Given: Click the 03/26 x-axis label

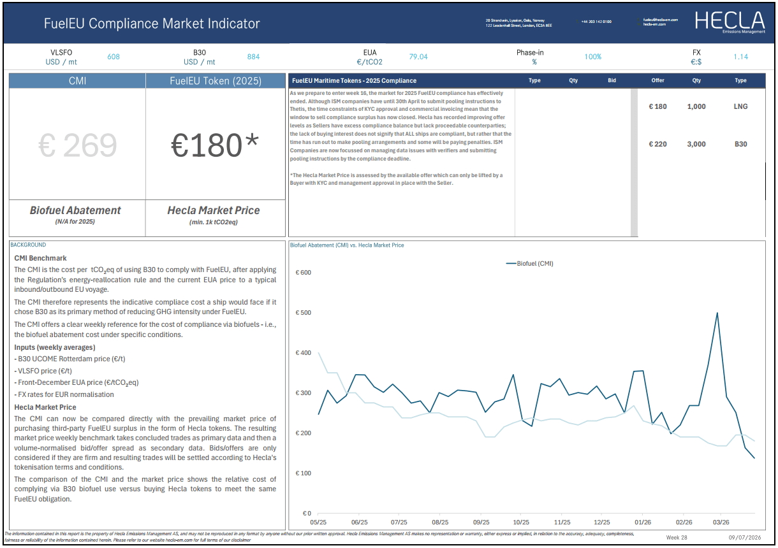Looking at the screenshot, I should [x=722, y=521].
